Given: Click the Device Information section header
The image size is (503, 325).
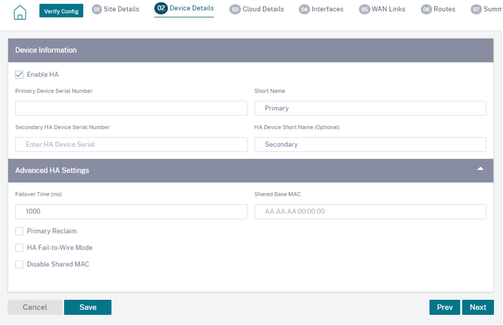Looking at the screenshot, I should 251,50.
